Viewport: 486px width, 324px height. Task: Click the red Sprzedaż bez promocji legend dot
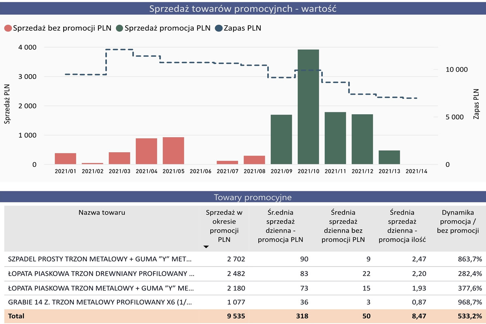pos(8,28)
